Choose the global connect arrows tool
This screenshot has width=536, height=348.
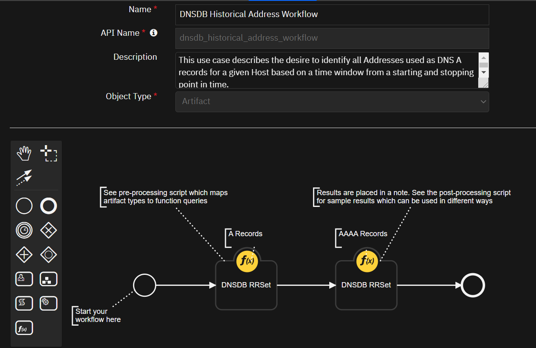tap(24, 178)
